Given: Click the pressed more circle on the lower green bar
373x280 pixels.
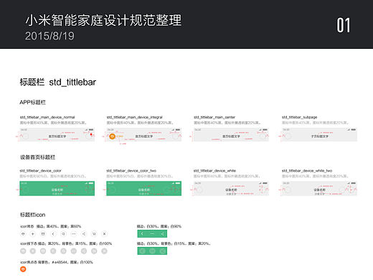Looking at the screenshot, I should (x=152, y=251).
